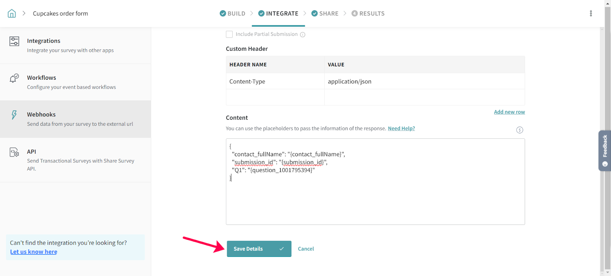Click Add new row link
The width and height of the screenshot is (611, 276).
[509, 112]
